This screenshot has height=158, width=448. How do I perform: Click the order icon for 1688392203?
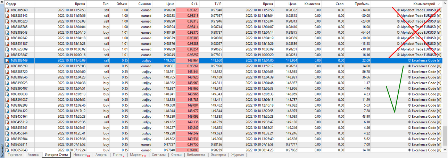(8, 105)
